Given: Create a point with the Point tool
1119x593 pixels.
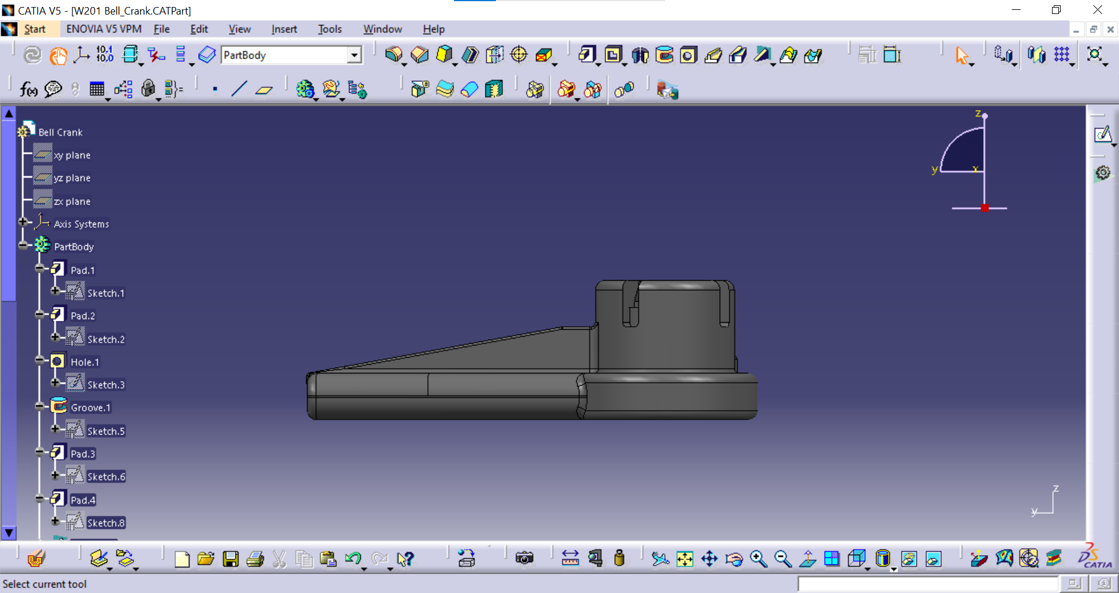Looking at the screenshot, I should click(215, 89).
